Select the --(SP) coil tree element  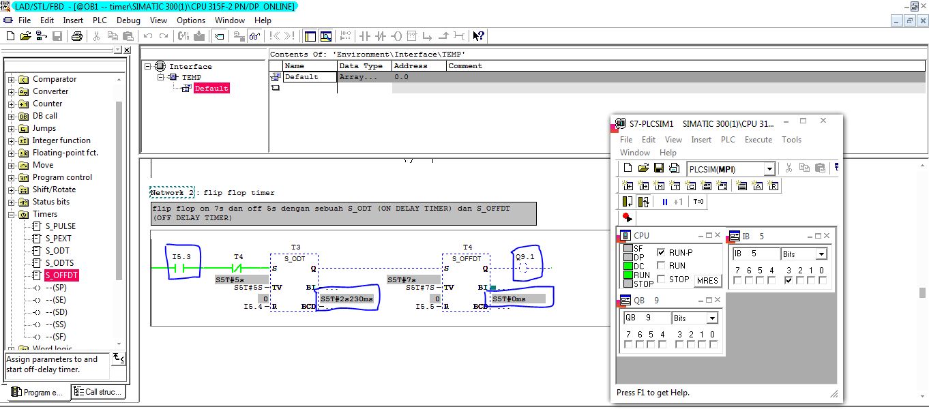click(x=55, y=288)
